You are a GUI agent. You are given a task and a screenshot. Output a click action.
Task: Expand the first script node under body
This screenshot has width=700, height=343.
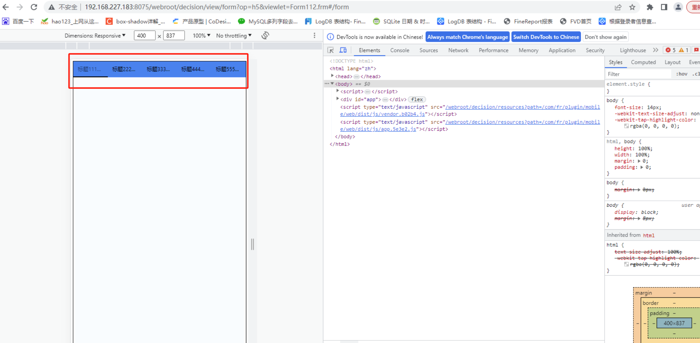[x=338, y=91]
